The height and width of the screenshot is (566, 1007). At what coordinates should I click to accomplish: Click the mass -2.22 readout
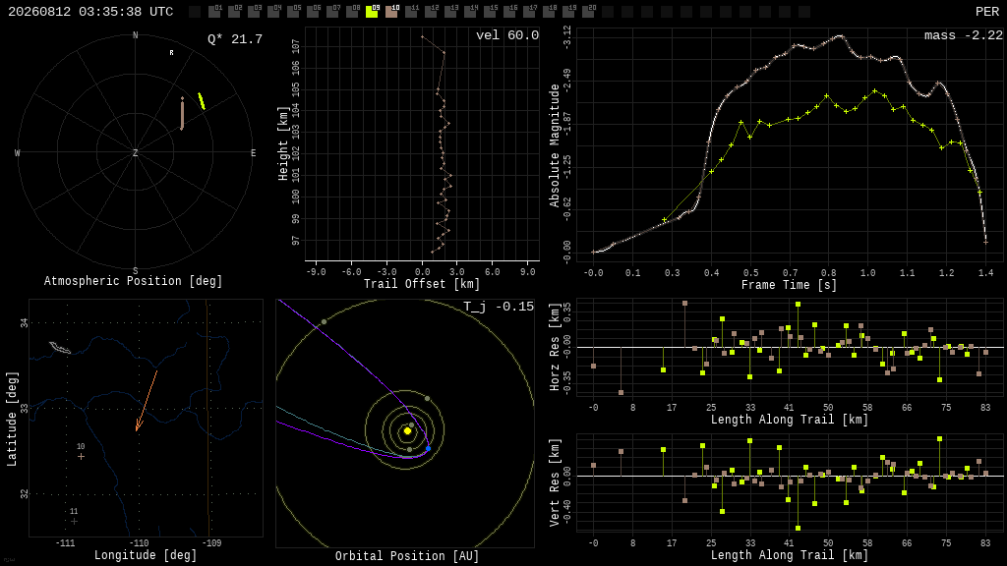click(x=964, y=35)
